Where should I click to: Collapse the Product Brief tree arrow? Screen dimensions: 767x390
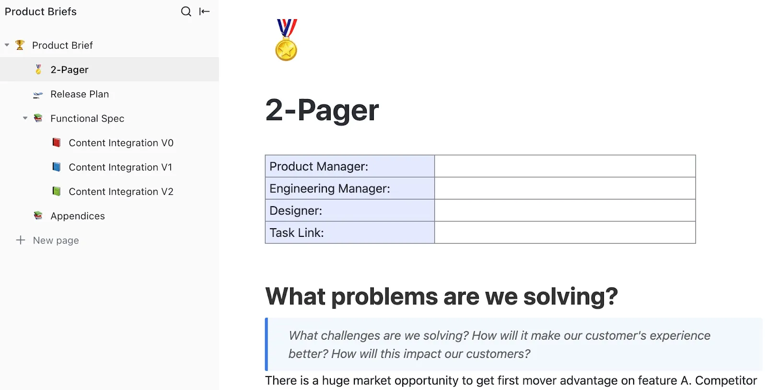[7, 45]
